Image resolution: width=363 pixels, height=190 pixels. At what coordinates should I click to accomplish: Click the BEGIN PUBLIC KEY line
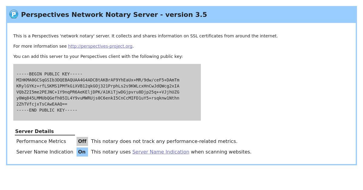click(x=49, y=74)
